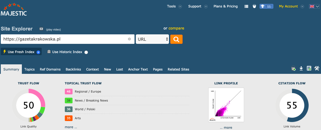Screen dimensions: 321x130
Task: Click the World / Polski topic
Action: click(x=85, y=109)
